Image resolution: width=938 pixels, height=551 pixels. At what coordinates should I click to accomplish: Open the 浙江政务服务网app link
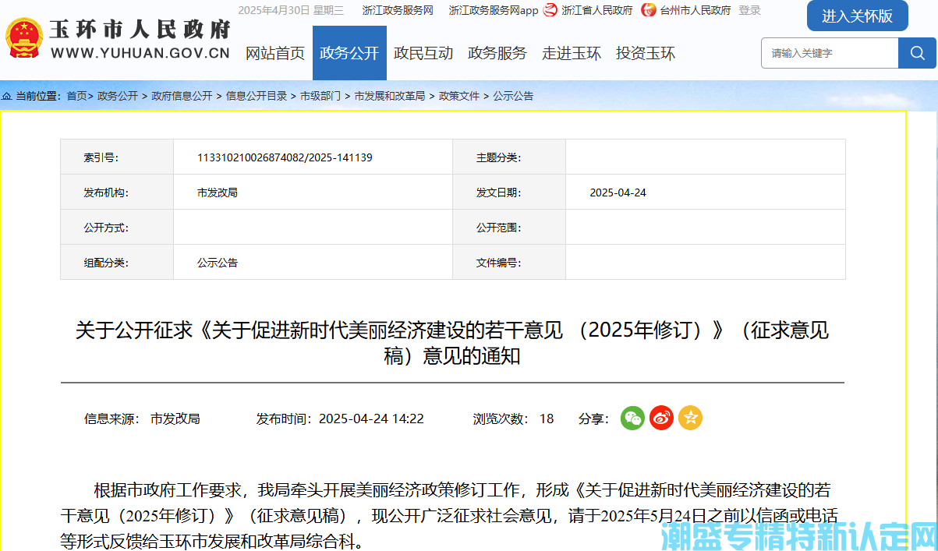[x=494, y=10]
